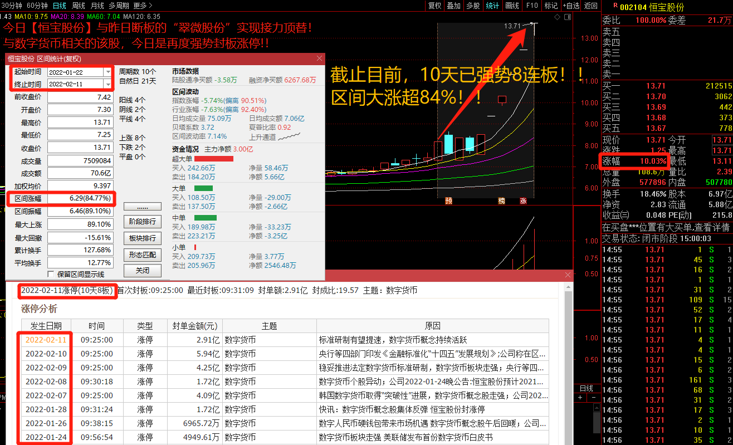Zoom in chart with the plus button
Image resolution: width=733 pixels, height=445 pixels.
(580, 398)
